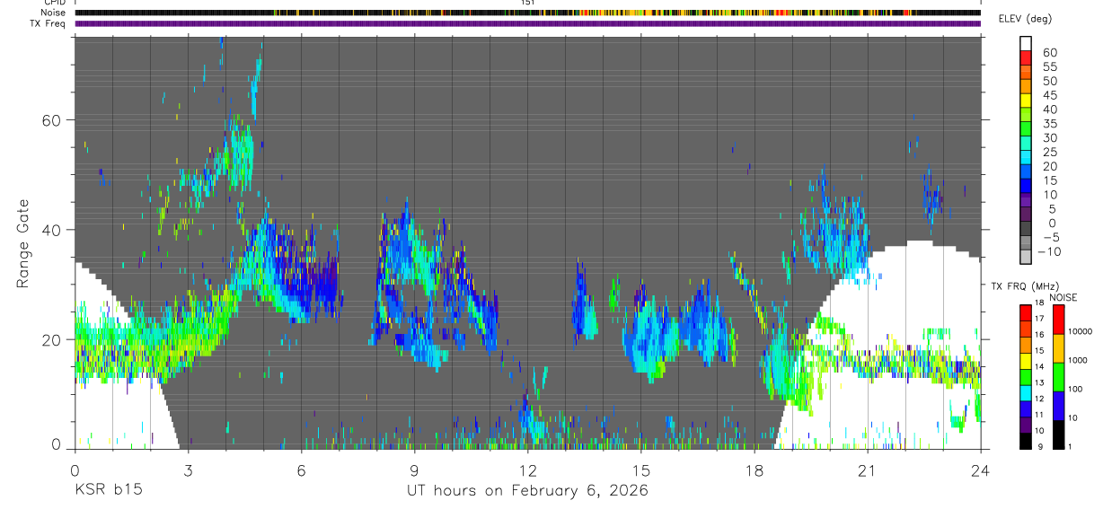Viewport: 1103px width, 509px height.
Task: Click the ELEV (deg) legend title
Action: pos(1026,20)
